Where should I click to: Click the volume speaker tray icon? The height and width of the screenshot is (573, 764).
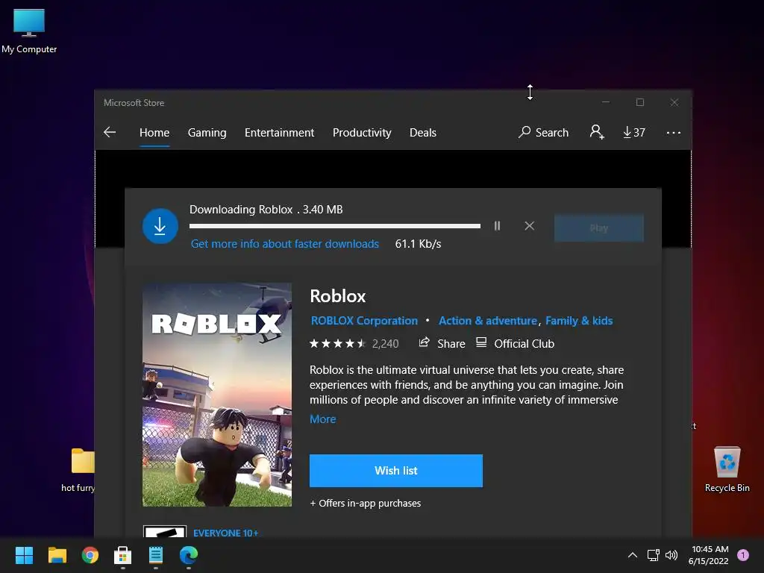click(671, 555)
